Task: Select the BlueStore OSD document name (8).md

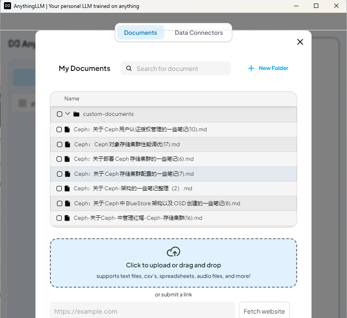Action: pos(157,203)
